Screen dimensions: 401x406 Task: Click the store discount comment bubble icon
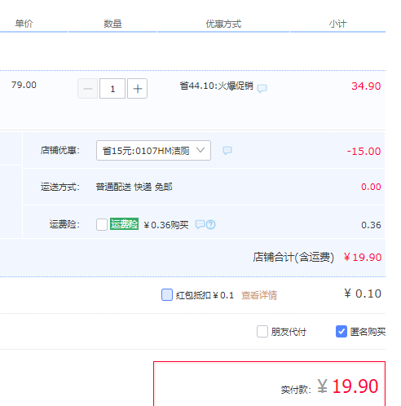pyautogui.click(x=227, y=150)
